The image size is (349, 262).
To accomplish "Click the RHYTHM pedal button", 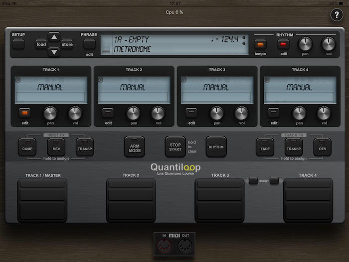I will point(216,147).
